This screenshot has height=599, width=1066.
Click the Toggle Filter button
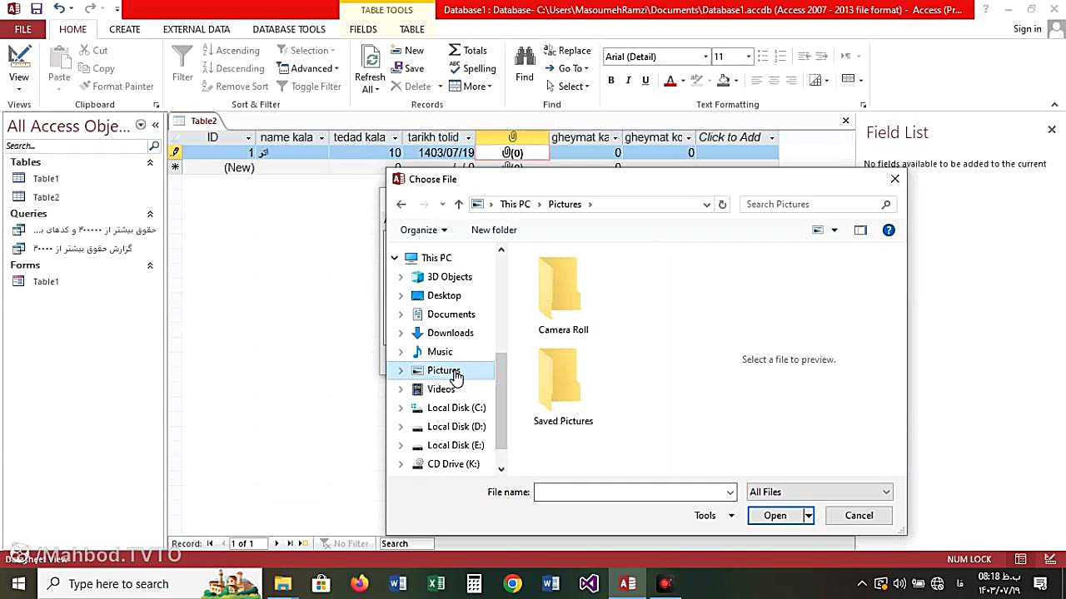(309, 86)
